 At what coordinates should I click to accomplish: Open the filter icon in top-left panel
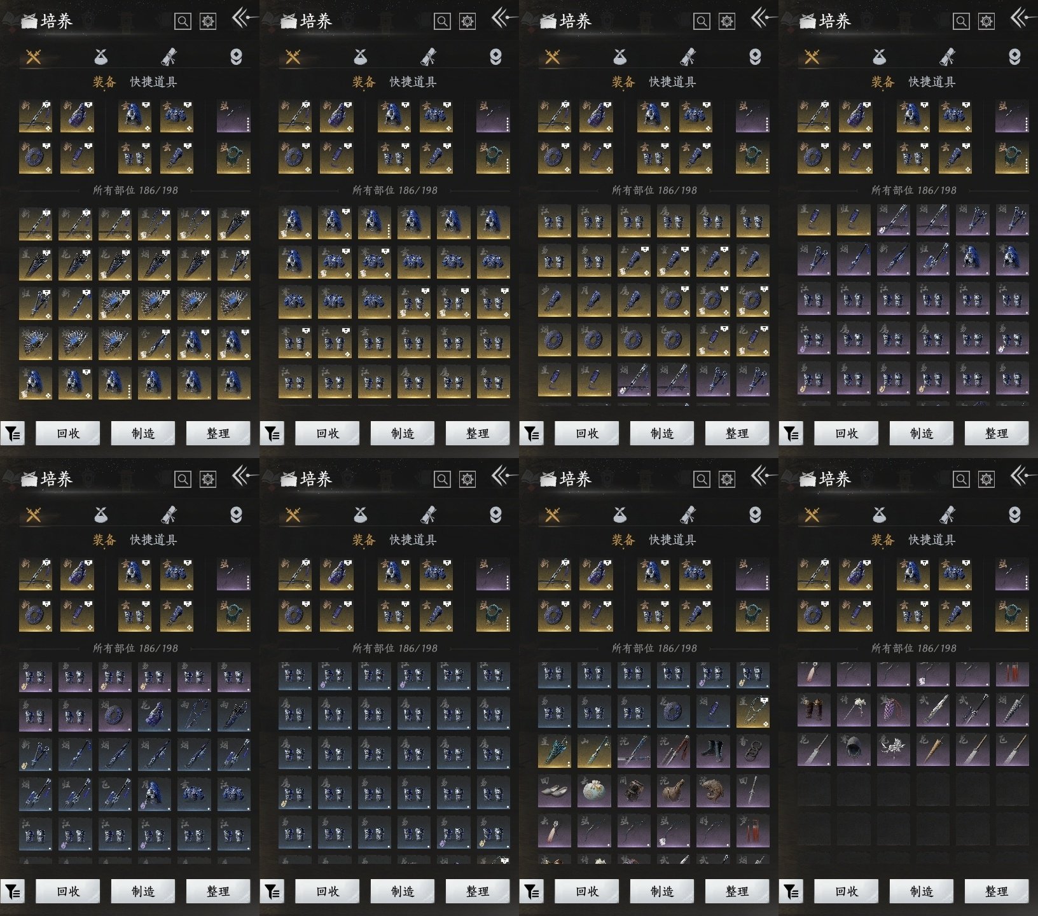[13, 434]
